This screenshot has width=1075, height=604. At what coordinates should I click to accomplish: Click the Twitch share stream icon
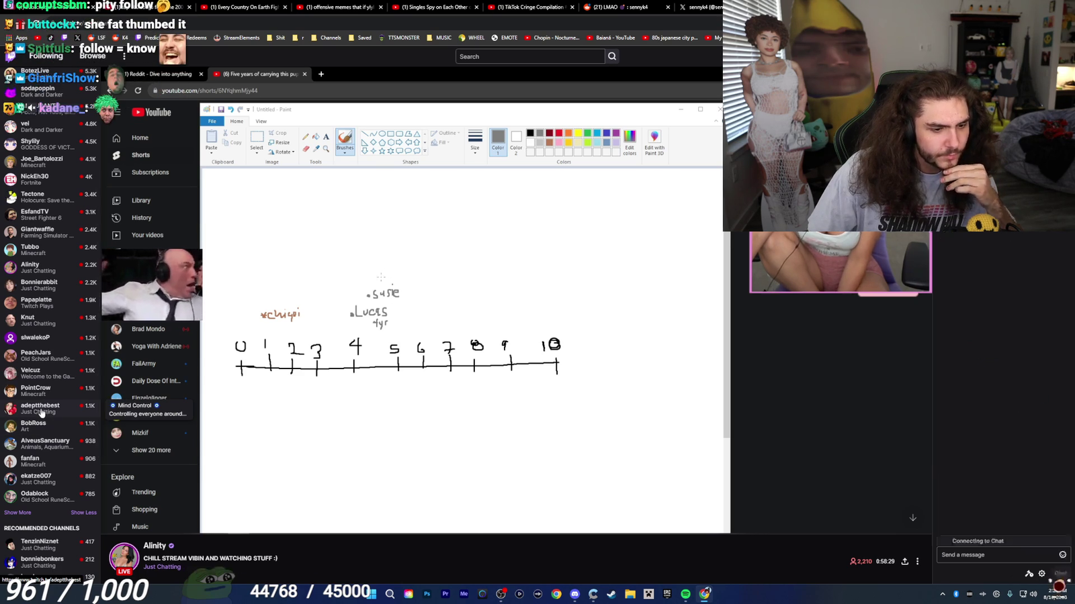[x=904, y=561]
